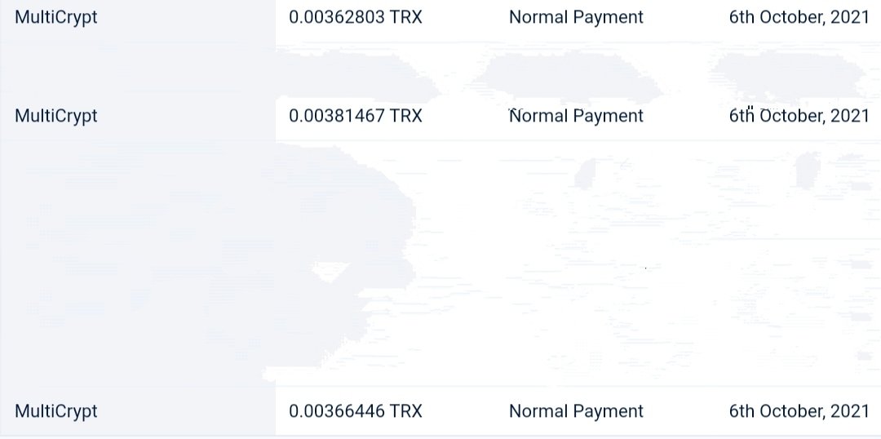Open MultiCrypt in the 0.00381467 TRX row
Viewport: 881px width, 439px height.
click(55, 117)
